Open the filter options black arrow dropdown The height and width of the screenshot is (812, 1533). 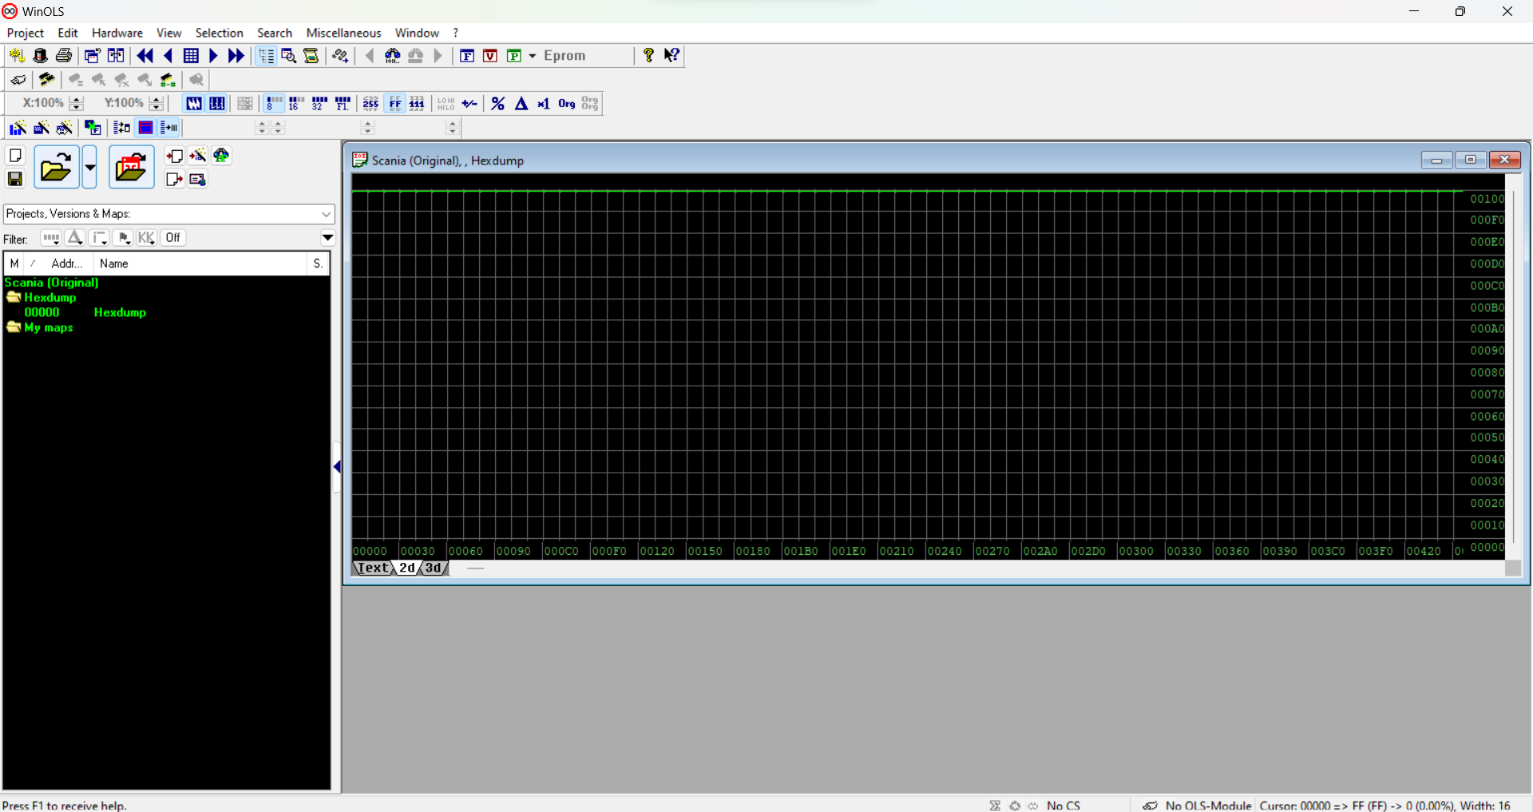(x=327, y=238)
